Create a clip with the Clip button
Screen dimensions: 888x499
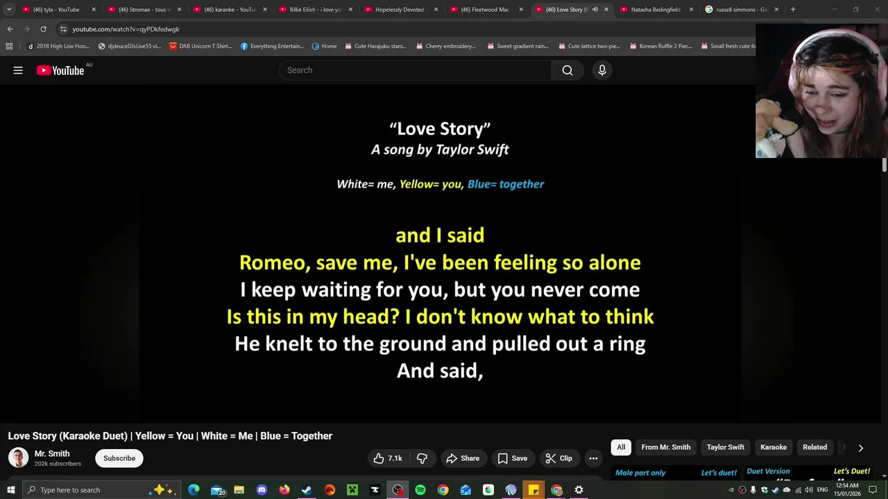(x=558, y=458)
